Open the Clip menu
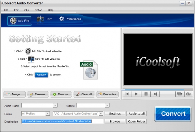The height and width of the screenshot is (132, 195). pyautogui.click(x=27, y=10)
